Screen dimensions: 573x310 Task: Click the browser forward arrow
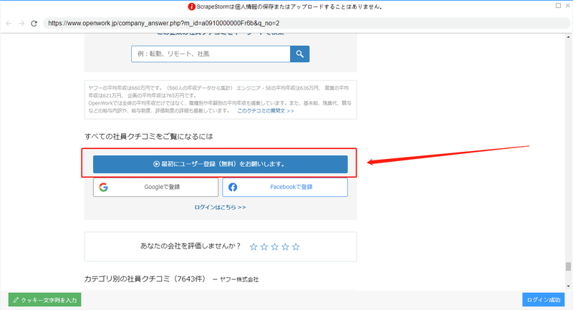pyautogui.click(x=21, y=24)
